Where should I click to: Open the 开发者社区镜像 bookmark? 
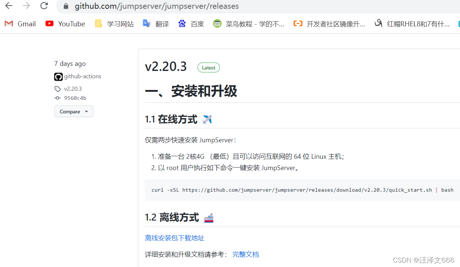pyautogui.click(x=329, y=24)
